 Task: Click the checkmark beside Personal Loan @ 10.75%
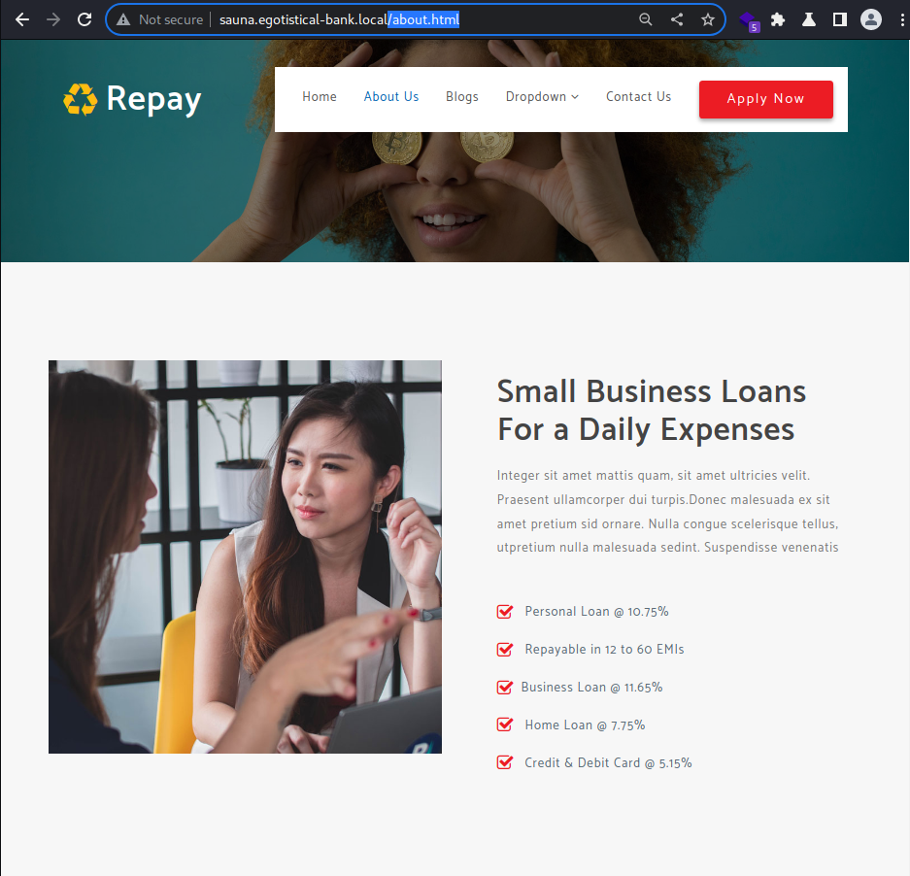pyautogui.click(x=505, y=611)
